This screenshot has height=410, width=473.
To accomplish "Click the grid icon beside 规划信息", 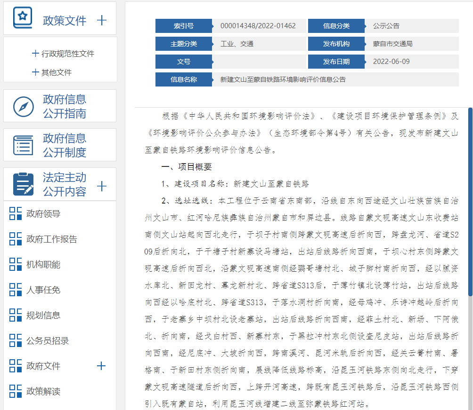I will (x=16, y=315).
